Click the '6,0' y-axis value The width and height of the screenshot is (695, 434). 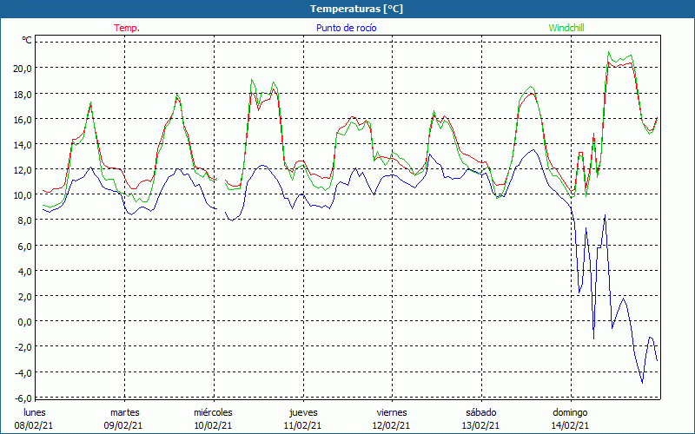(x=25, y=247)
